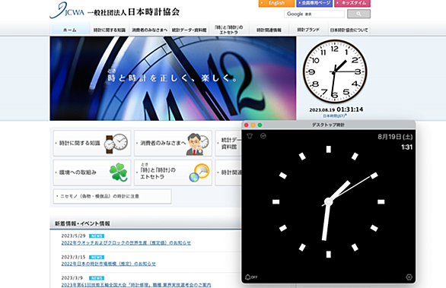Image resolution: width=446 pixels, height=288 pixels.
Task: Open 日本時計協会について navigation tab
Action: coord(349,30)
